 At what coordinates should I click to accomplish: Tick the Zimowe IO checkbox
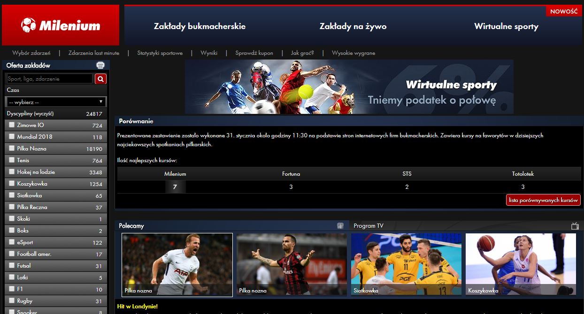tap(11, 125)
